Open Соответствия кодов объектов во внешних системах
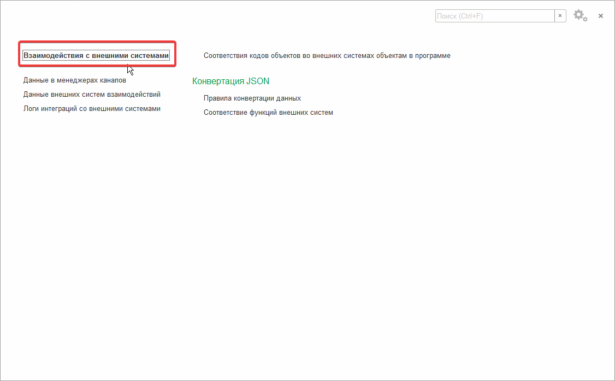 tap(327, 55)
